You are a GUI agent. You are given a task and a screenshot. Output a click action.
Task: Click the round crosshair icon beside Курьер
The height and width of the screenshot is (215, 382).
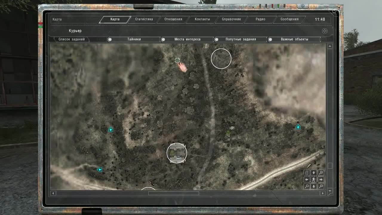click(x=325, y=31)
